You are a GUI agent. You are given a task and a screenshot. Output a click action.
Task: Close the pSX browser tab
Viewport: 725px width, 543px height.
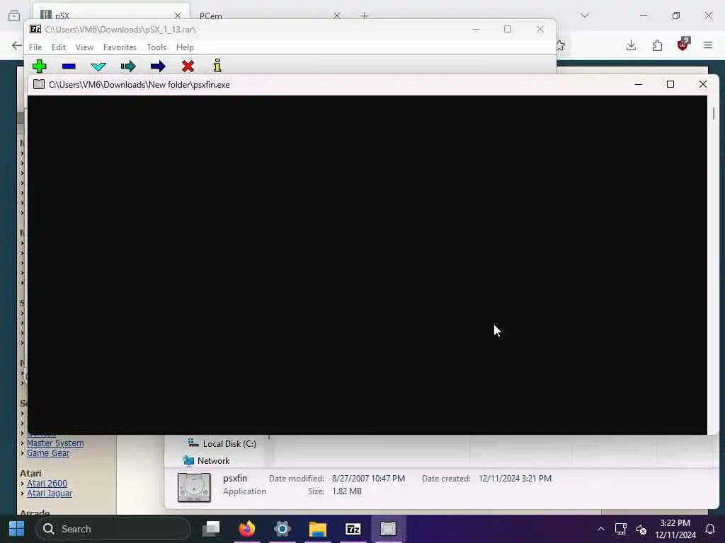pyautogui.click(x=178, y=16)
